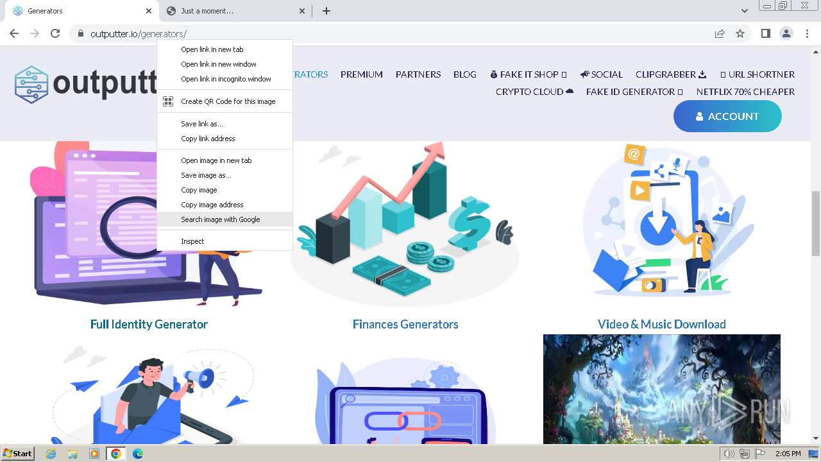Open the Chrome profile avatar
Viewport: 821px width, 462px height.
(786, 33)
